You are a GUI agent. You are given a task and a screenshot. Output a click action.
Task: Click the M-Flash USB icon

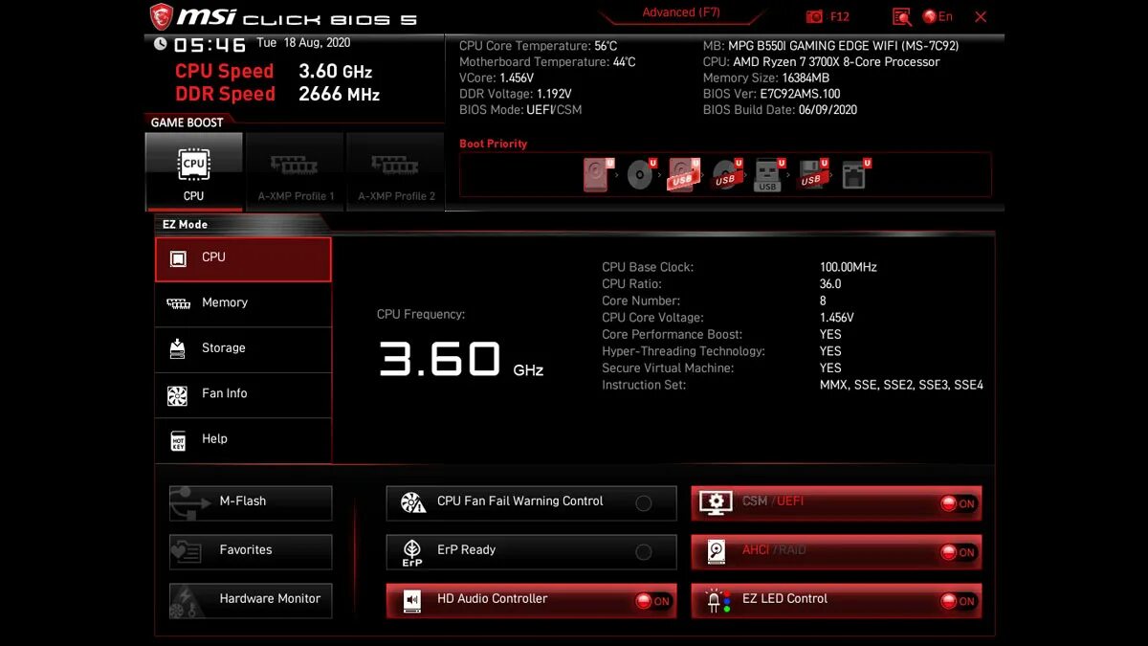point(189,502)
